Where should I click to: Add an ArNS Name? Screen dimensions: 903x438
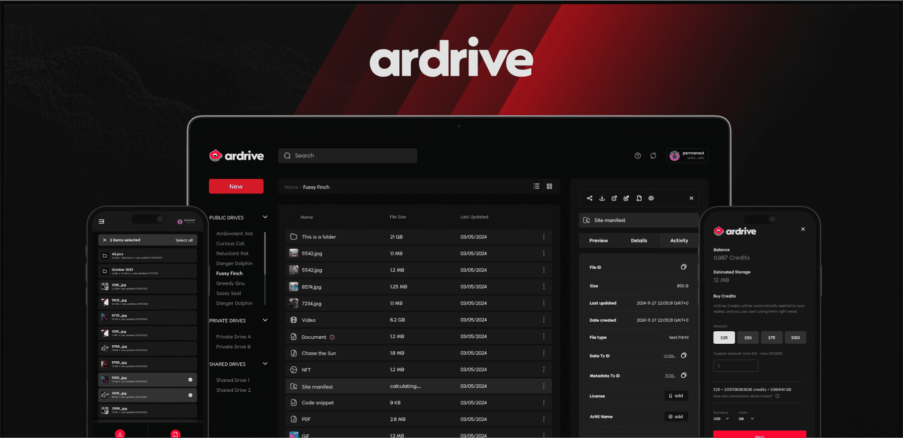point(676,416)
